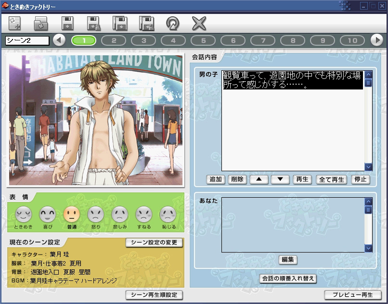Switch to scene tab 9

point(323,40)
